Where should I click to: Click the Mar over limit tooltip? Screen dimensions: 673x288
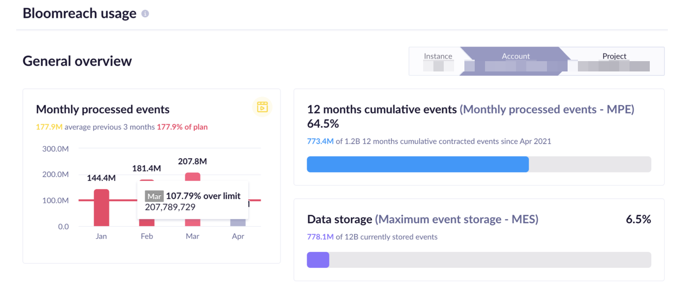[192, 201]
